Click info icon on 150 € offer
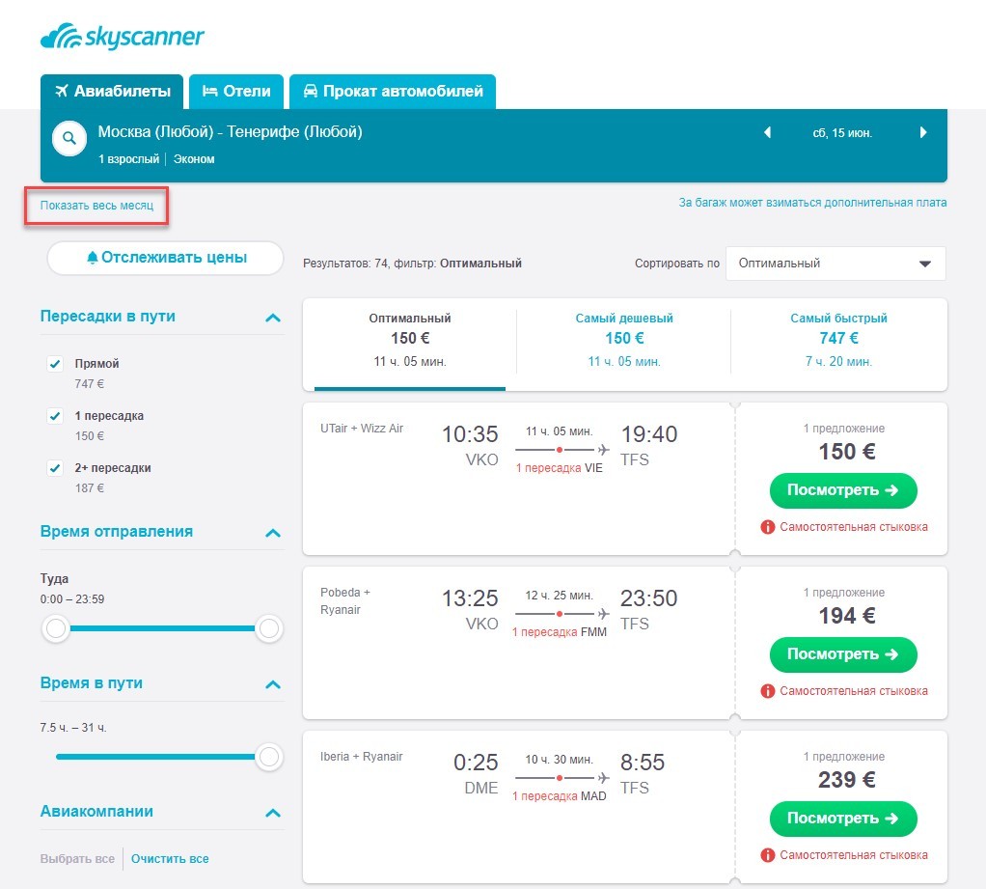 [x=768, y=527]
